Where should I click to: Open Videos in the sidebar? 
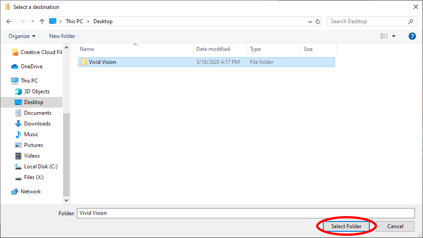[27, 156]
